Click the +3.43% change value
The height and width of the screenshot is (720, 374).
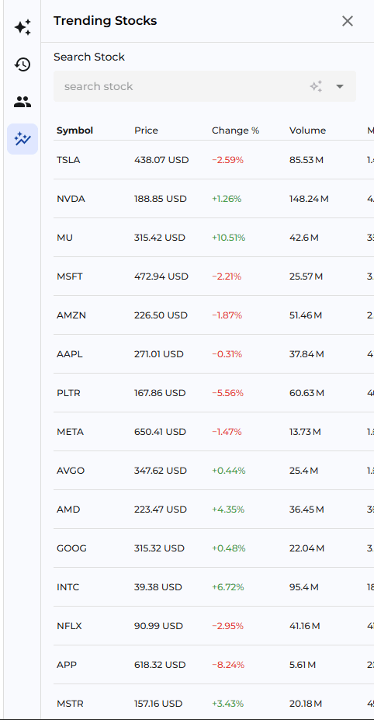click(227, 704)
